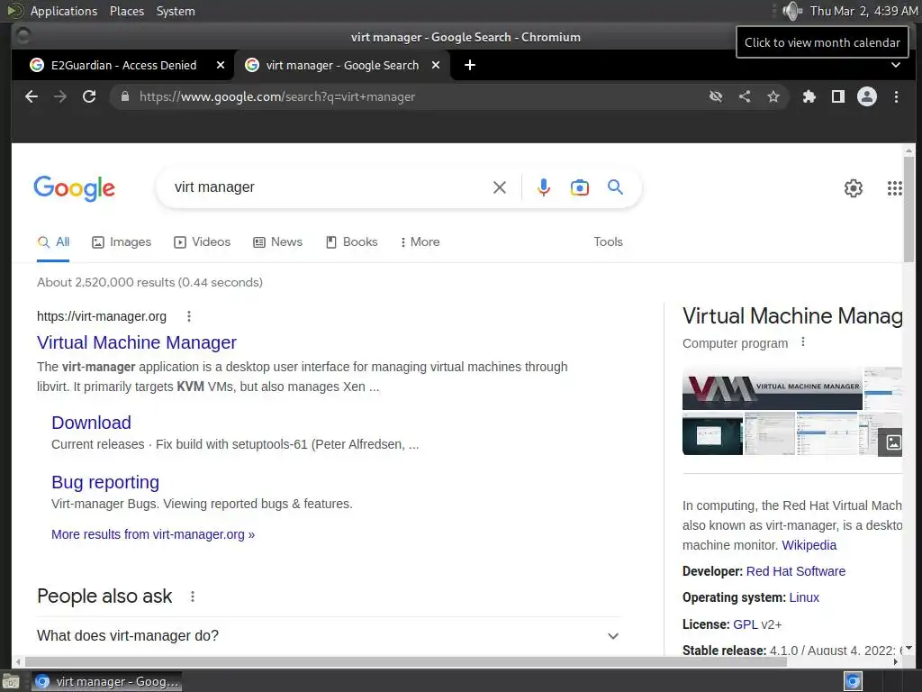Open the Applications menu
Screen dimensions: 922x692
click(x=64, y=11)
